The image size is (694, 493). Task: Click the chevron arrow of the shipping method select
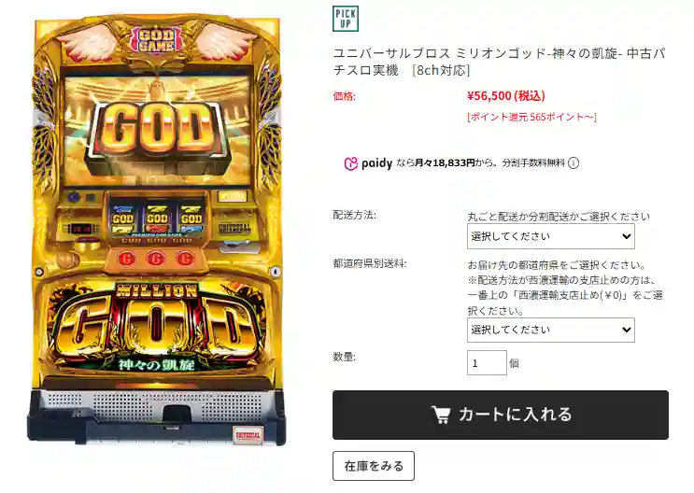click(627, 236)
